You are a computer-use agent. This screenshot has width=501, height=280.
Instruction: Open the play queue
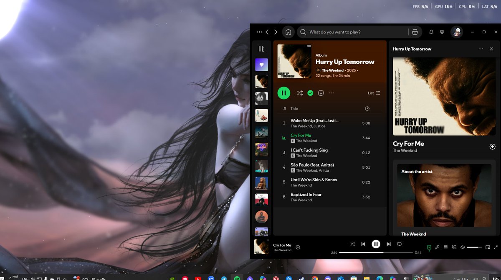point(445,247)
